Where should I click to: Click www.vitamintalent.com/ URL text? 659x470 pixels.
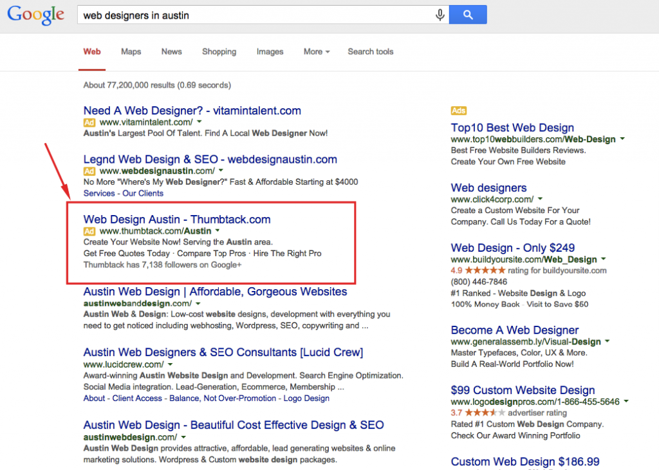pyautogui.click(x=146, y=122)
